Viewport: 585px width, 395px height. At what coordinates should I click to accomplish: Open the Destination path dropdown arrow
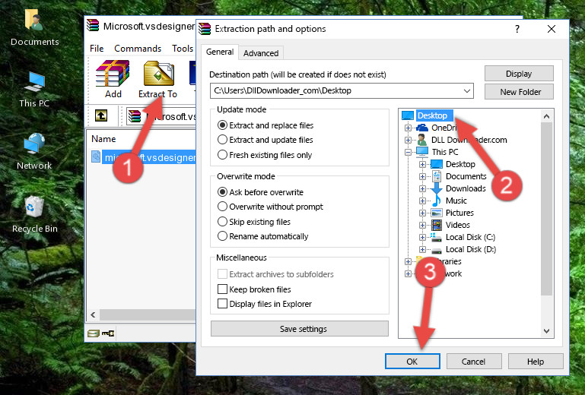467,90
